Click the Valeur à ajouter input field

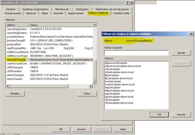[136, 53]
